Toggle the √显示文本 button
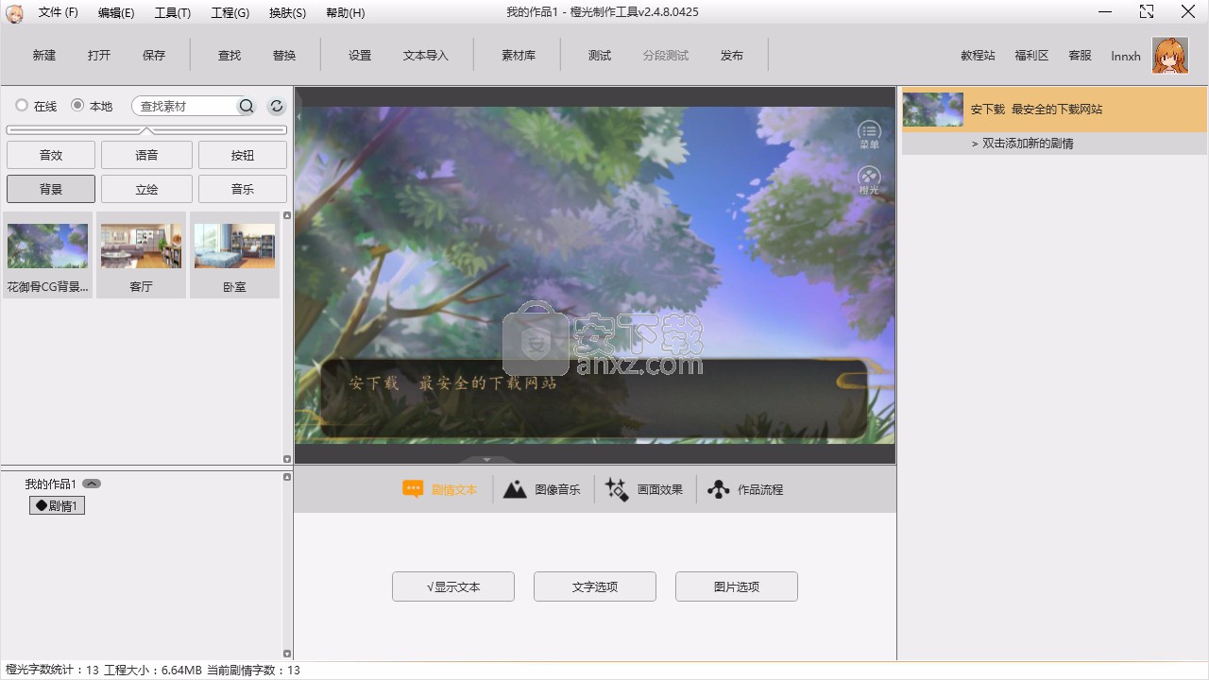The image size is (1209, 680). click(x=453, y=586)
